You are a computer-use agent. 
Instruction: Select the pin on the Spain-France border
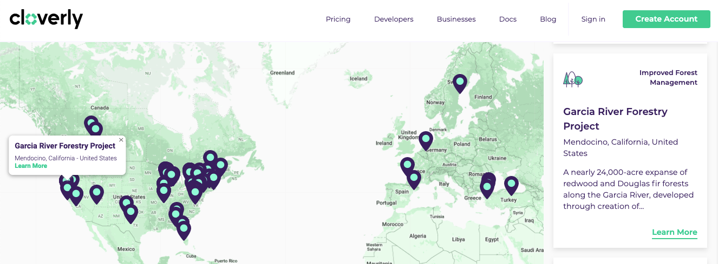tap(414, 179)
